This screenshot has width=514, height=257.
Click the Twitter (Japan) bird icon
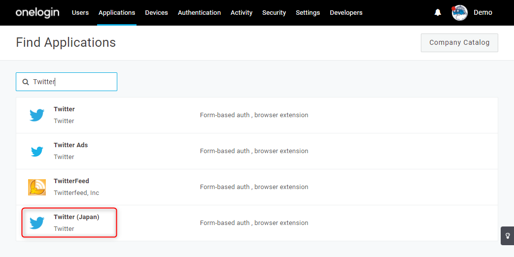pos(36,223)
